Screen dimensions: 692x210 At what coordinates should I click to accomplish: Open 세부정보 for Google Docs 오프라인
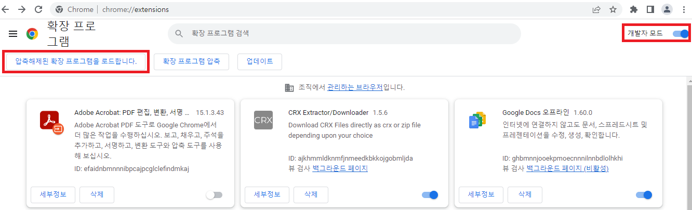tap(481, 195)
